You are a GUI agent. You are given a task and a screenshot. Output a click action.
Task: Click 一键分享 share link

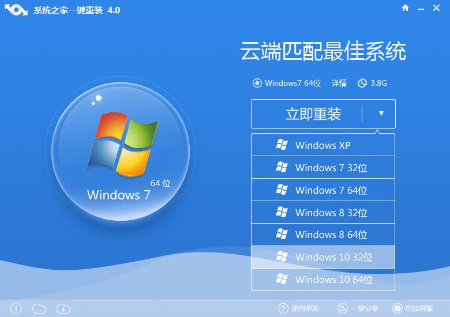[365, 308]
